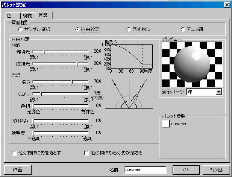Click the 直接光 slider track
The image size is (232, 177).
click(61, 63)
